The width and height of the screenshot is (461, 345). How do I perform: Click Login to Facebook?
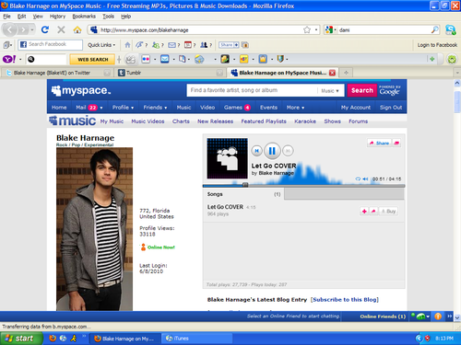(437, 45)
